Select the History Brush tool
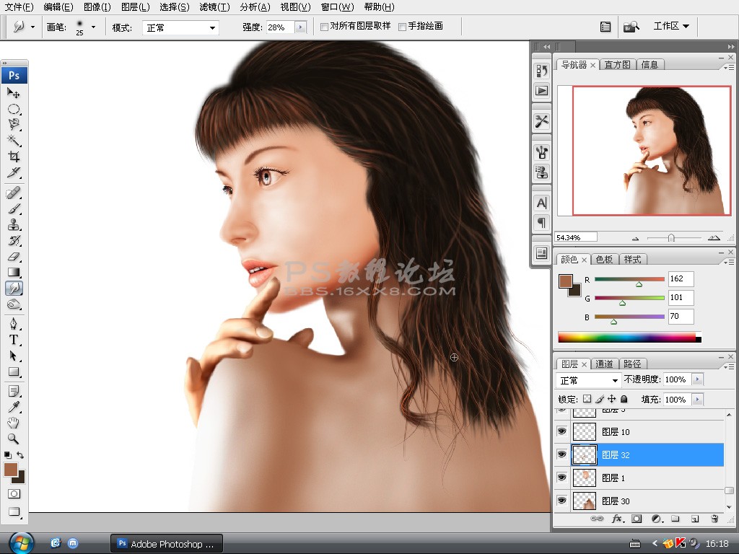Image resolution: width=739 pixels, height=554 pixels. tap(13, 241)
